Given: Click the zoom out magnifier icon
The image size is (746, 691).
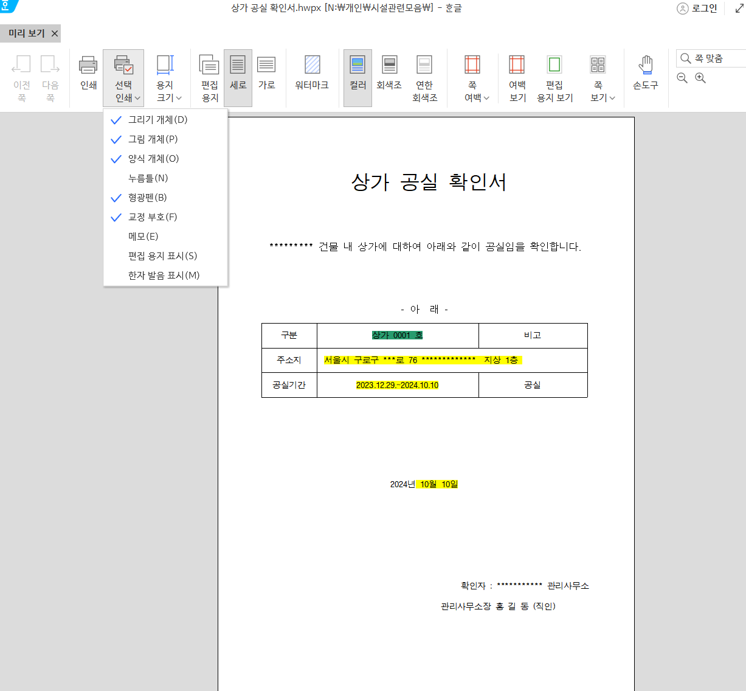Looking at the screenshot, I should 682,78.
